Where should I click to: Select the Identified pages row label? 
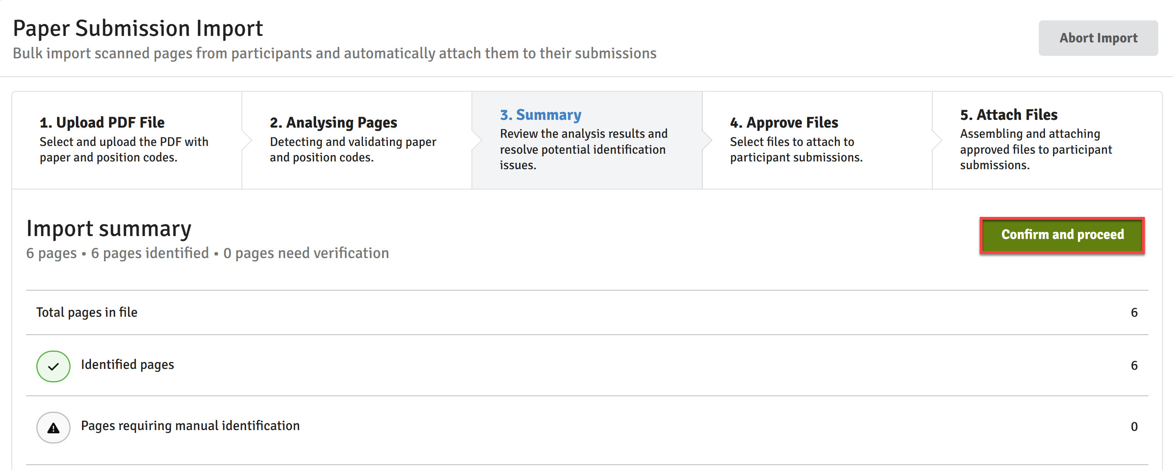tap(128, 364)
